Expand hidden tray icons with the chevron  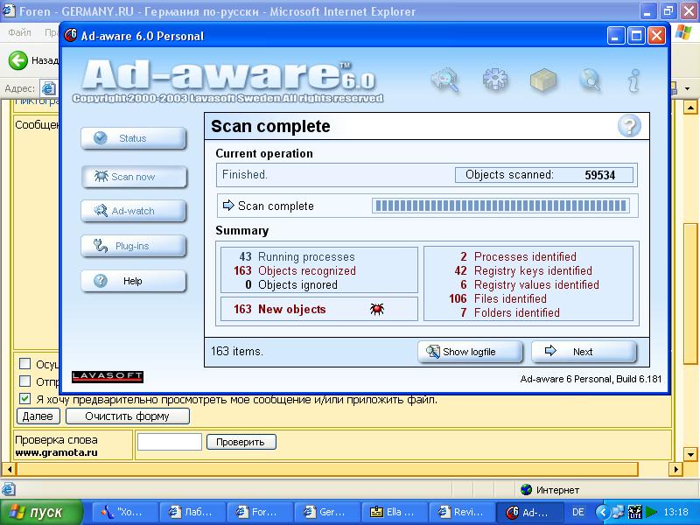[602, 512]
